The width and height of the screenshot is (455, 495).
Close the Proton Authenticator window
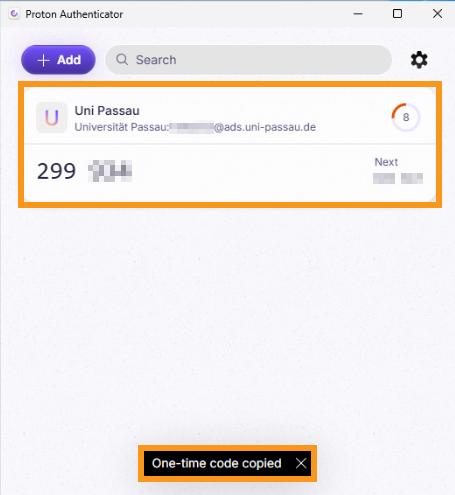(437, 14)
